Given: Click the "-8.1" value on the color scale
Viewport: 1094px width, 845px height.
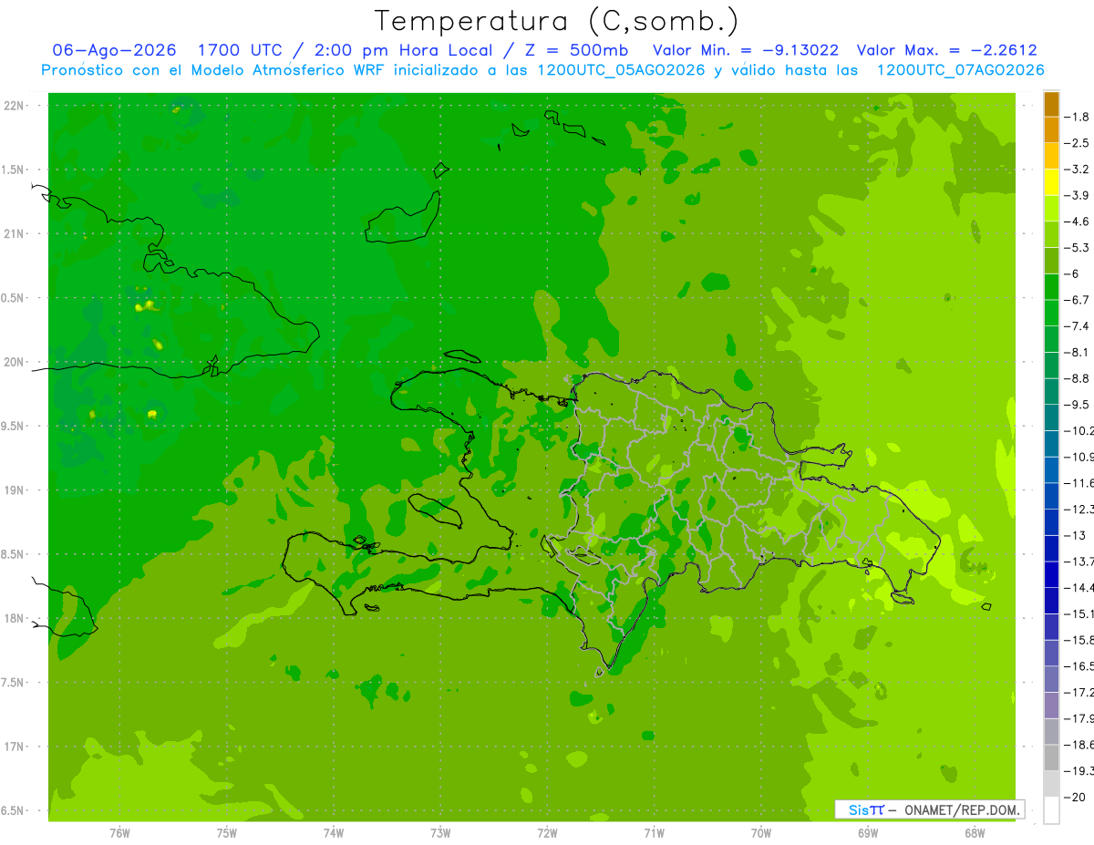Looking at the screenshot, I should click(1078, 352).
